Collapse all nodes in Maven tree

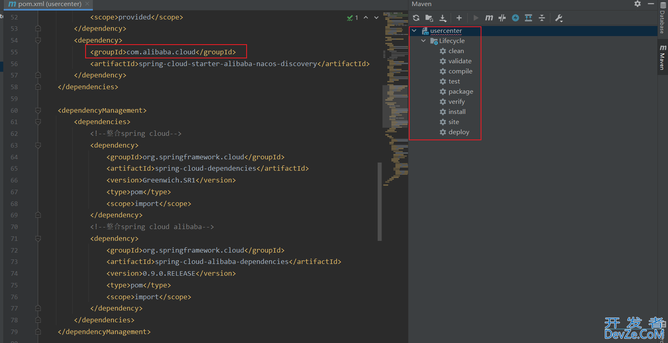[542, 18]
